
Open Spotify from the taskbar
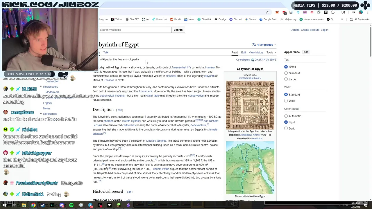[71, 205]
